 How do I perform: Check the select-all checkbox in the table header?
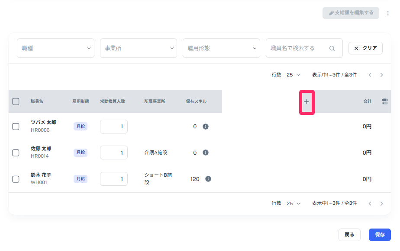pos(16,102)
